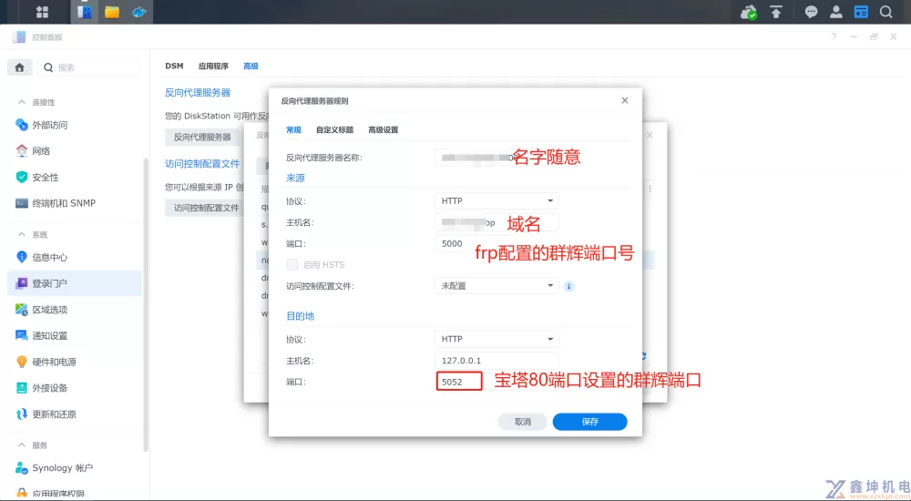Focus the Control Panel search field
This screenshot has width=911, height=501.
[x=89, y=67]
